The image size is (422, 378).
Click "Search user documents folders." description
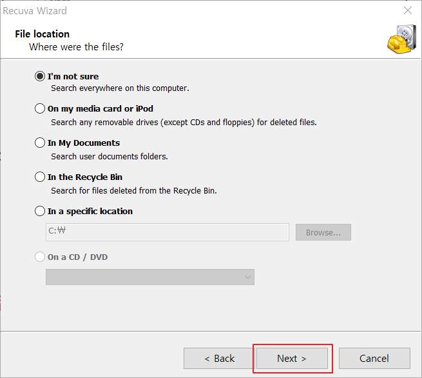(x=110, y=157)
